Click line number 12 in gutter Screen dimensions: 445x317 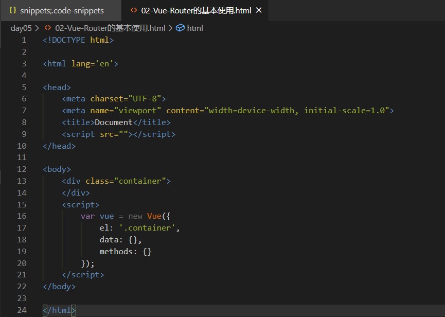[x=22, y=169]
